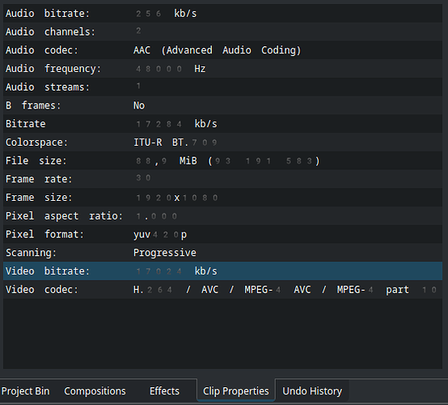Click the yuv420p pixel format value
Screen dimensions: 448x405
coord(160,235)
